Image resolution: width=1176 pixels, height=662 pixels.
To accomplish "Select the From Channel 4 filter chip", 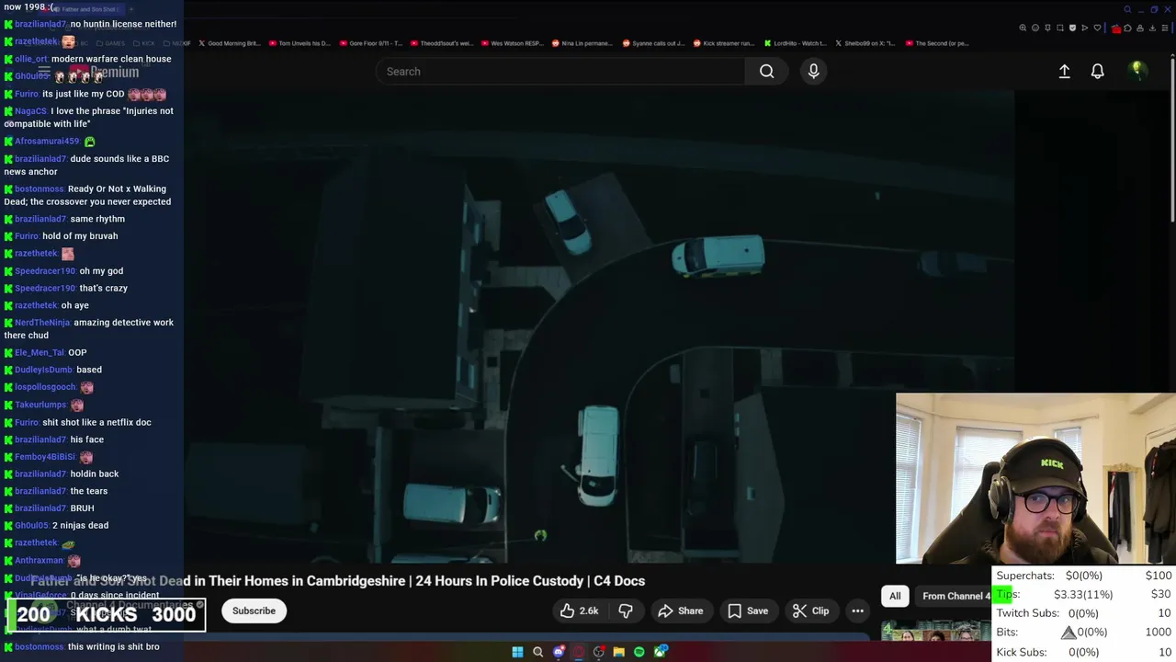I will tap(955, 596).
